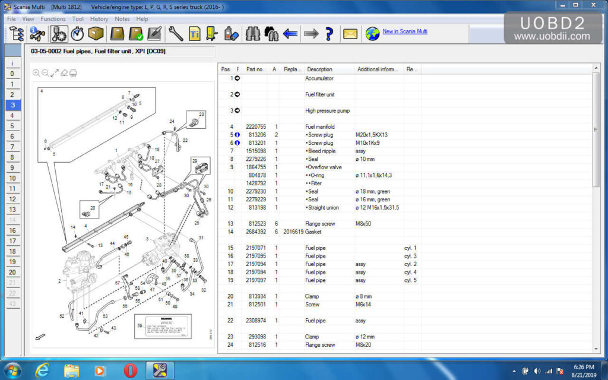Select the 'i' group tab in sidebar

[12, 63]
